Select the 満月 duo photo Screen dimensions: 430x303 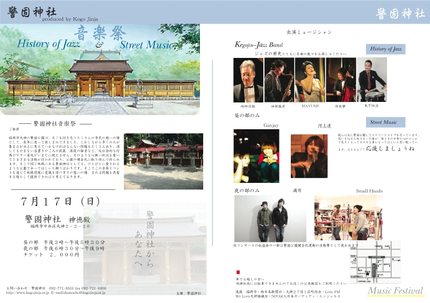pyautogui.click(x=271, y=218)
